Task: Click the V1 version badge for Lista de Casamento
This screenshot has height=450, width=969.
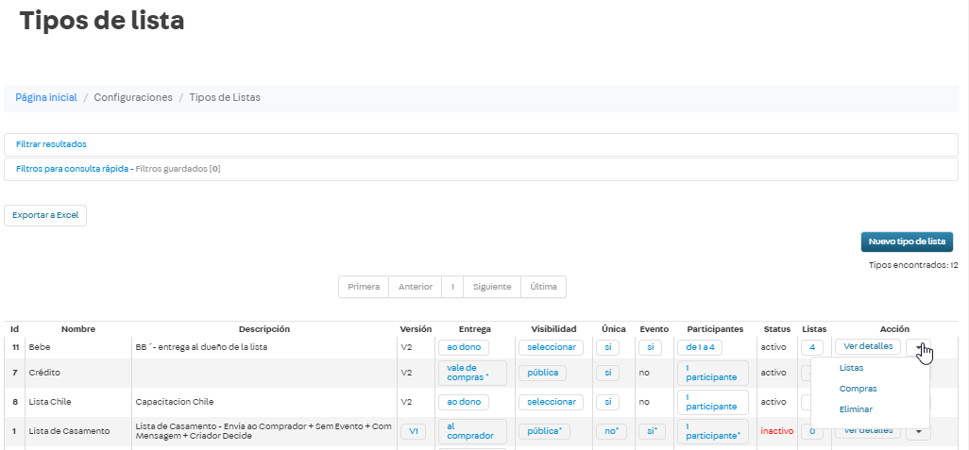Action: tap(412, 431)
